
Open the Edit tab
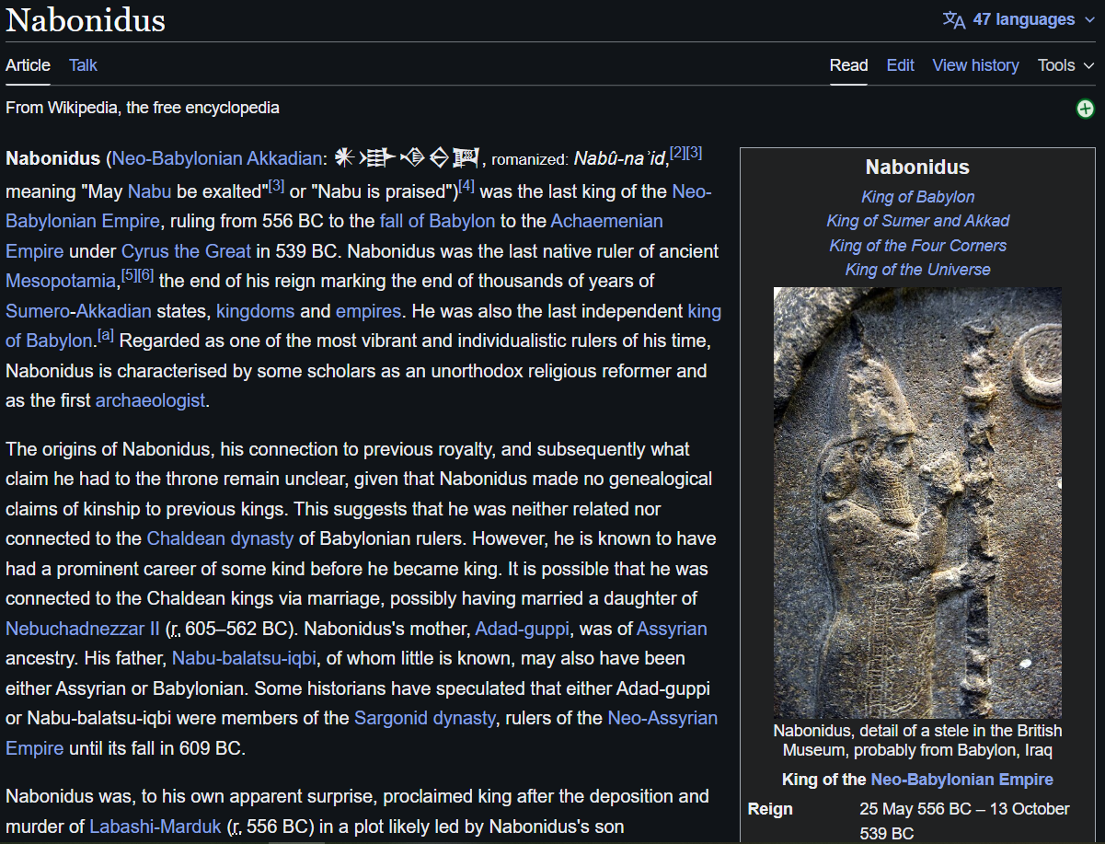click(x=900, y=65)
